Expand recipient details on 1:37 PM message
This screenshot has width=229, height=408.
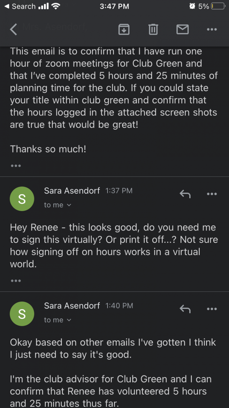tap(58, 205)
